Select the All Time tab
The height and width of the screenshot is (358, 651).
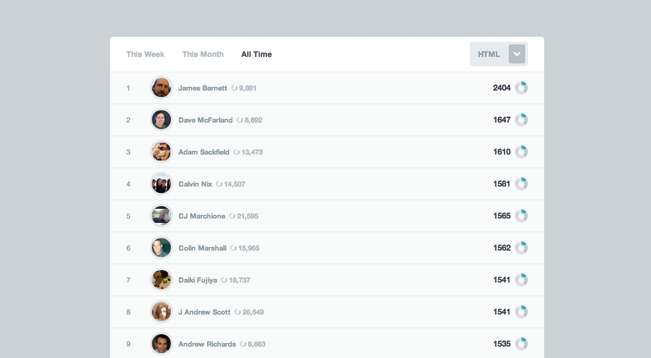[x=257, y=54]
